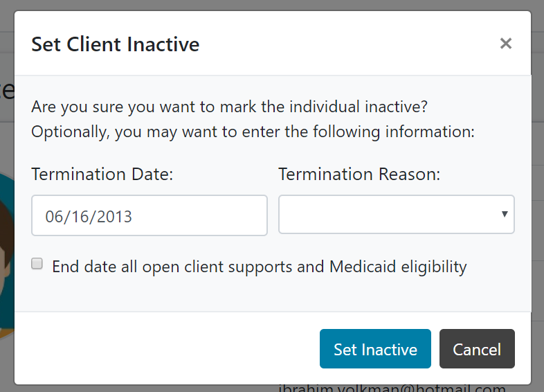Close the Set Client Inactive dialog
544x392 pixels.
click(x=506, y=44)
